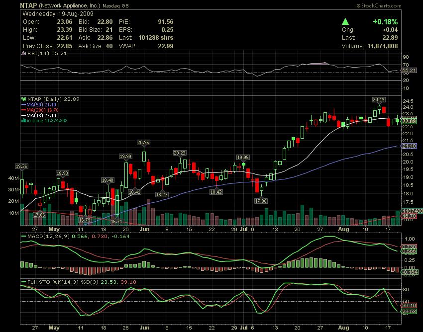The height and width of the screenshot is (332, 423).
Task: Click the 24.19 high price marker
Action: [x=379, y=100]
